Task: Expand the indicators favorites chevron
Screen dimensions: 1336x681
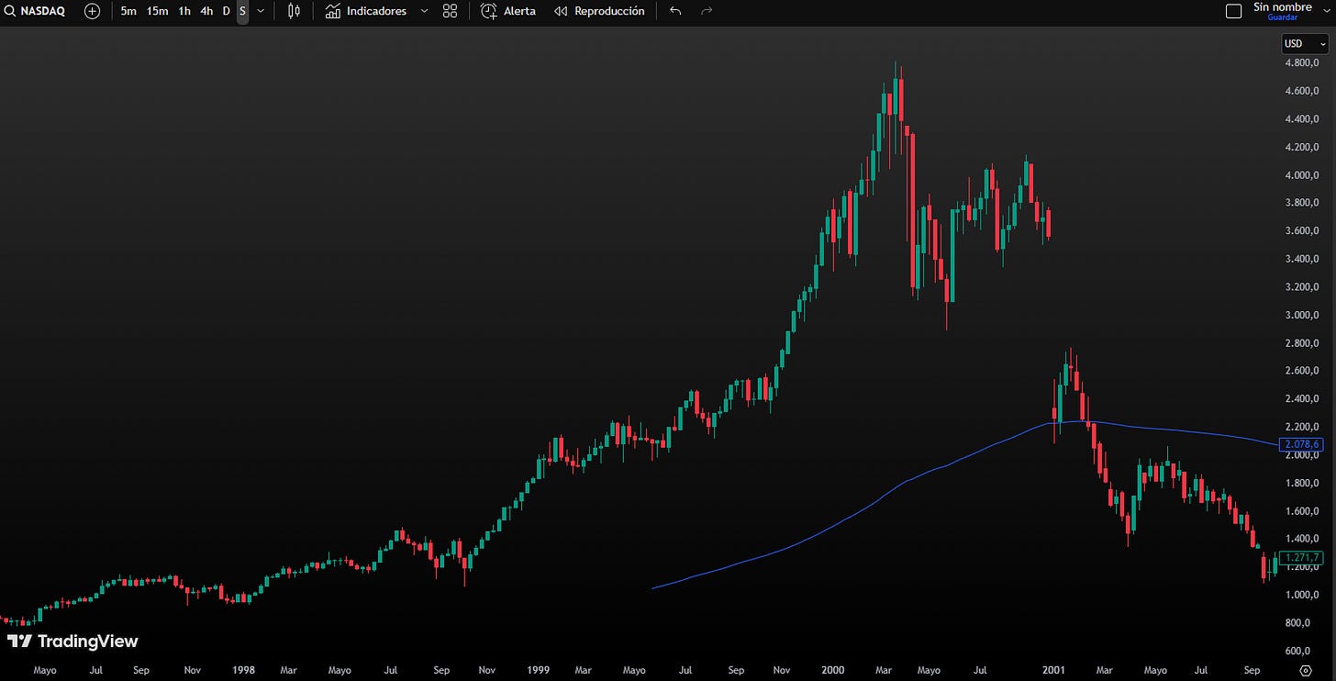Action: 424,11
